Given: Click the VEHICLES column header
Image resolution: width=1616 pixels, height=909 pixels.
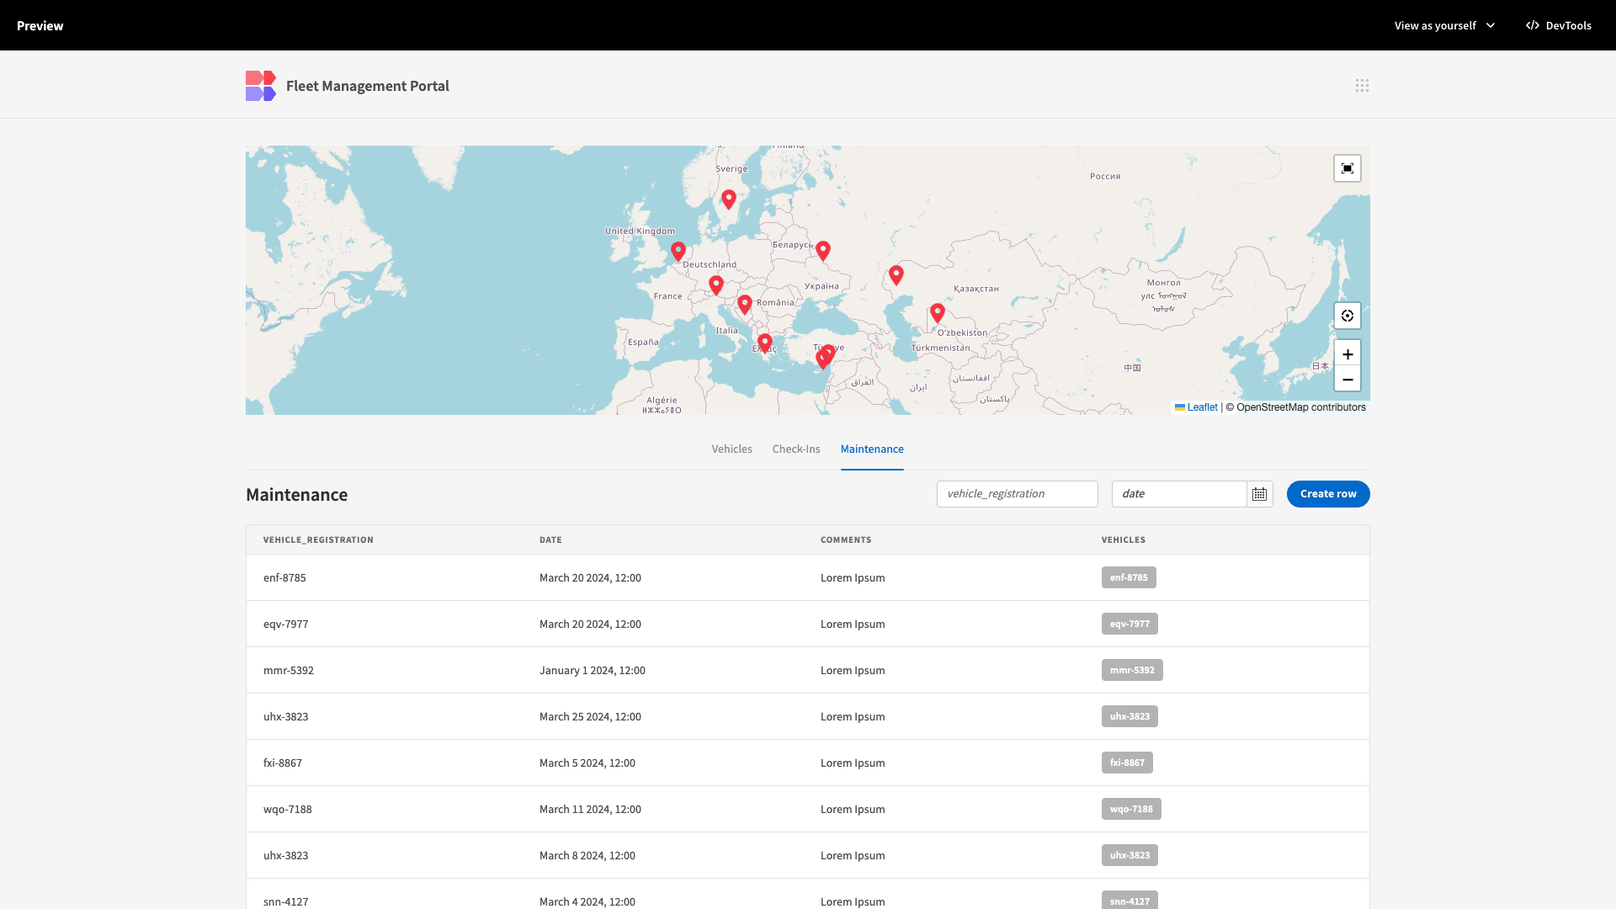Looking at the screenshot, I should point(1124,540).
